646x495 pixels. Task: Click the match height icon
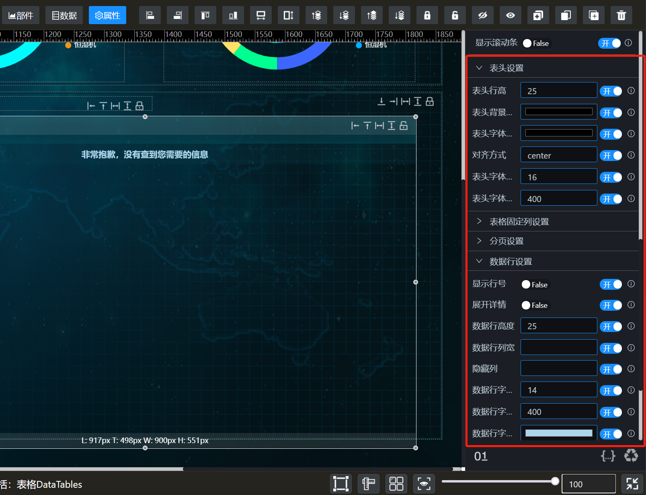click(289, 15)
